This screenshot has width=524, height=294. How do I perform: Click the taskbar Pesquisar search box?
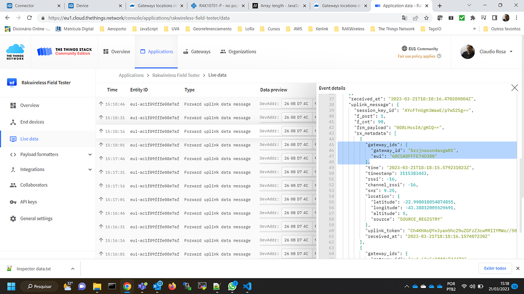[x=39, y=286]
